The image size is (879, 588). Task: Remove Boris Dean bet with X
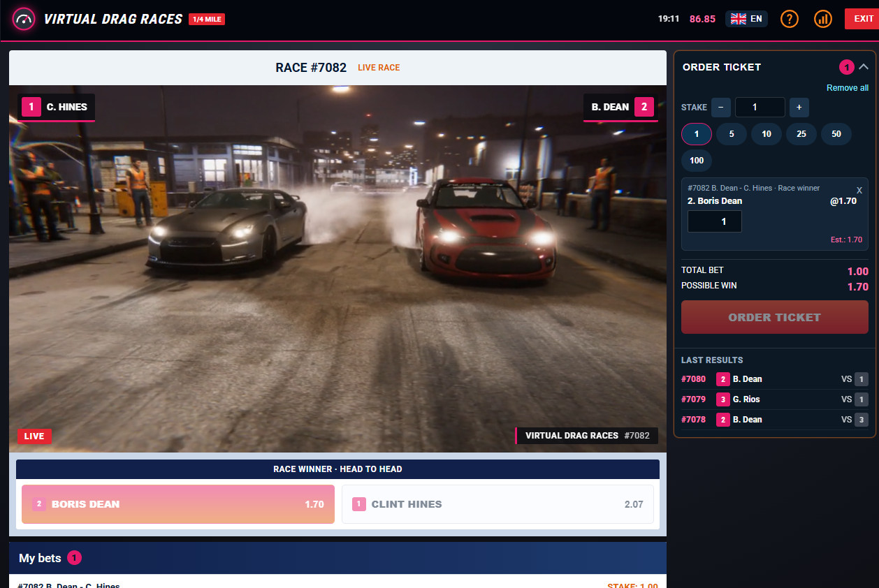859,190
